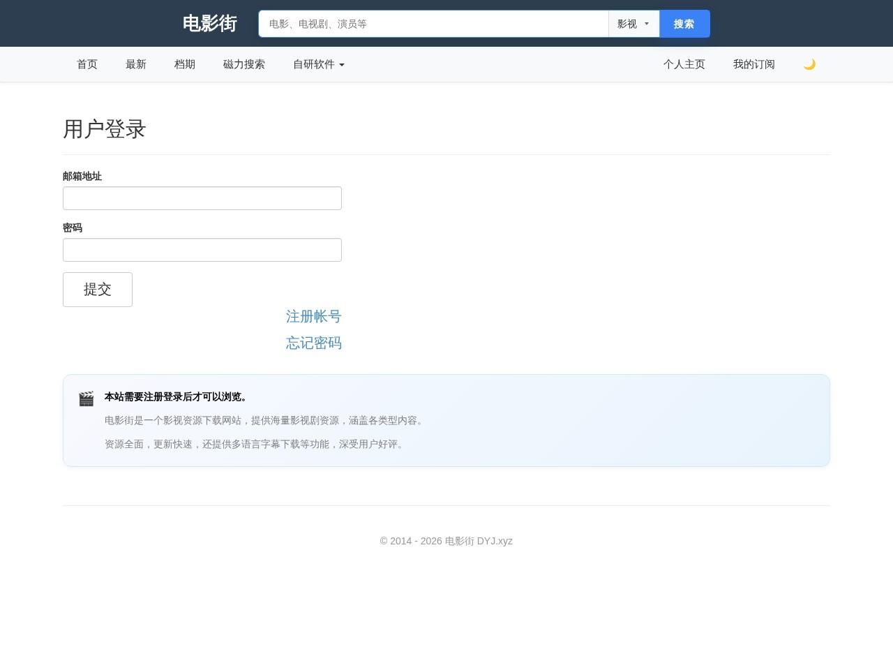
Task: Open the 影视 search category dropdown
Action: [633, 24]
